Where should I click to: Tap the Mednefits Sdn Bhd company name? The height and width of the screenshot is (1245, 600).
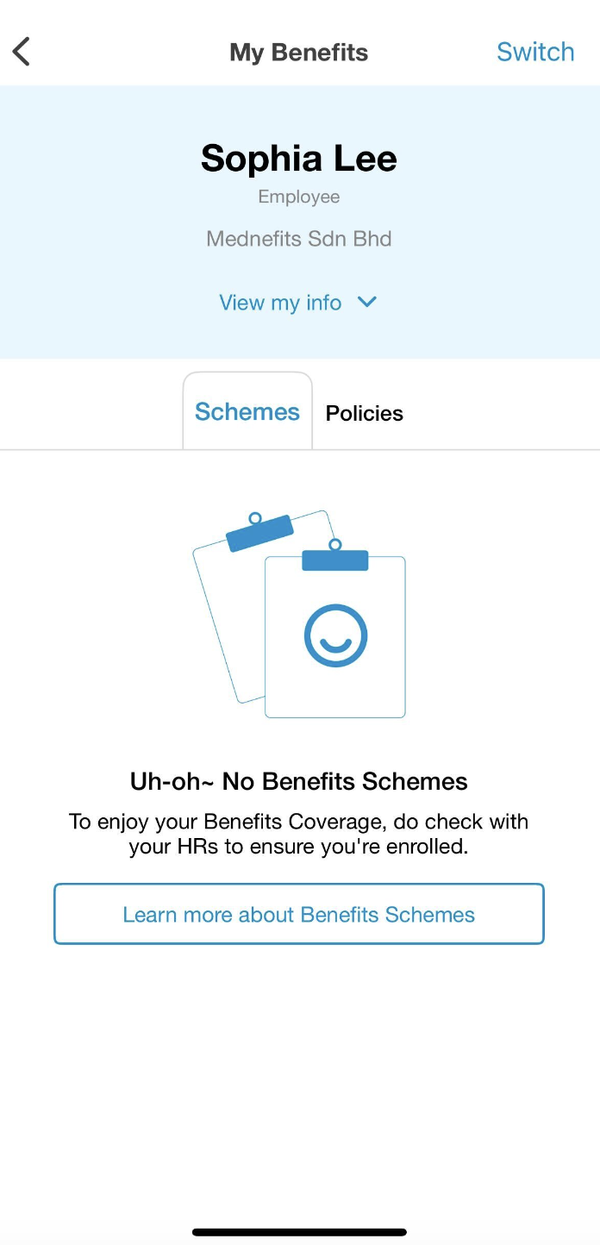[x=299, y=238]
